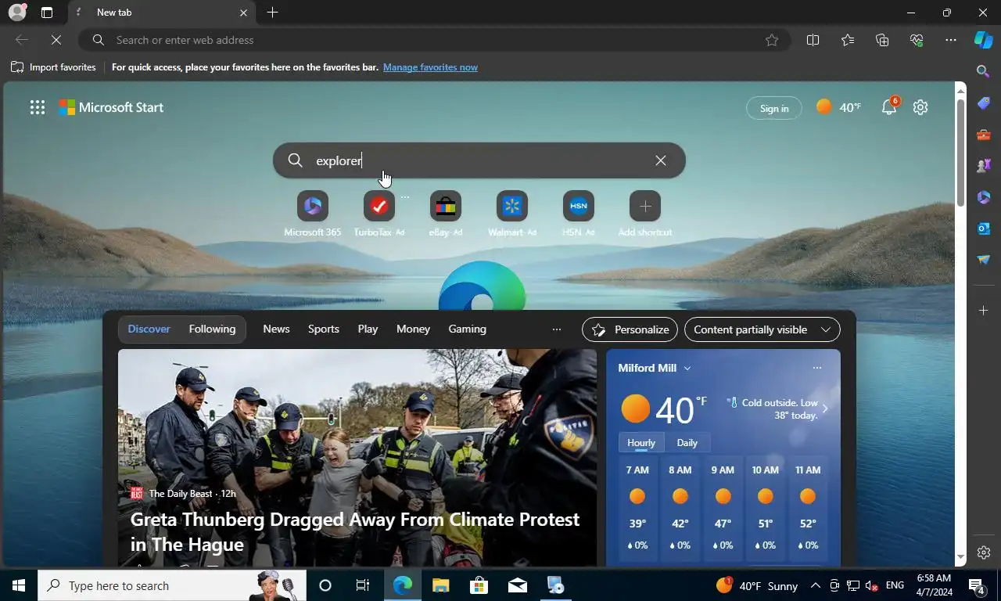This screenshot has height=601, width=1001.
Task: Open weather 40°F in page header
Action: tap(838, 107)
